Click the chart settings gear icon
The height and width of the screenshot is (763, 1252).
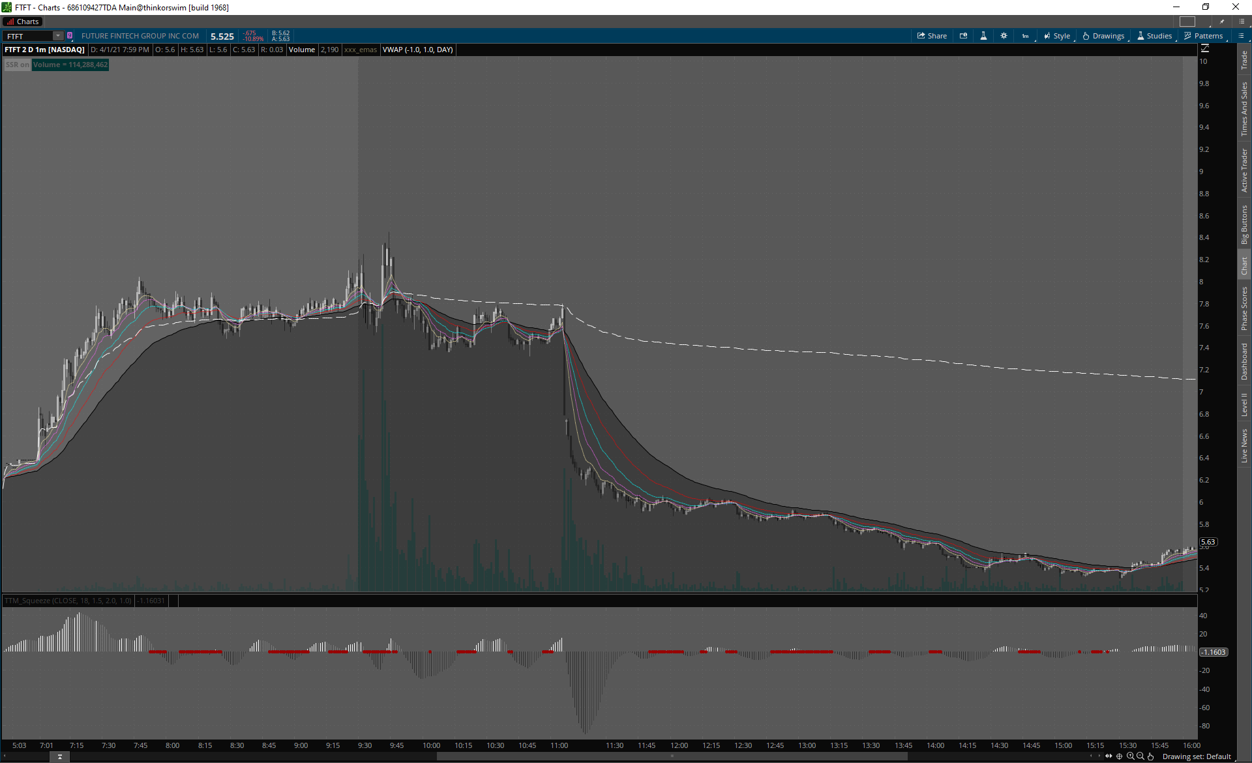pos(1004,36)
